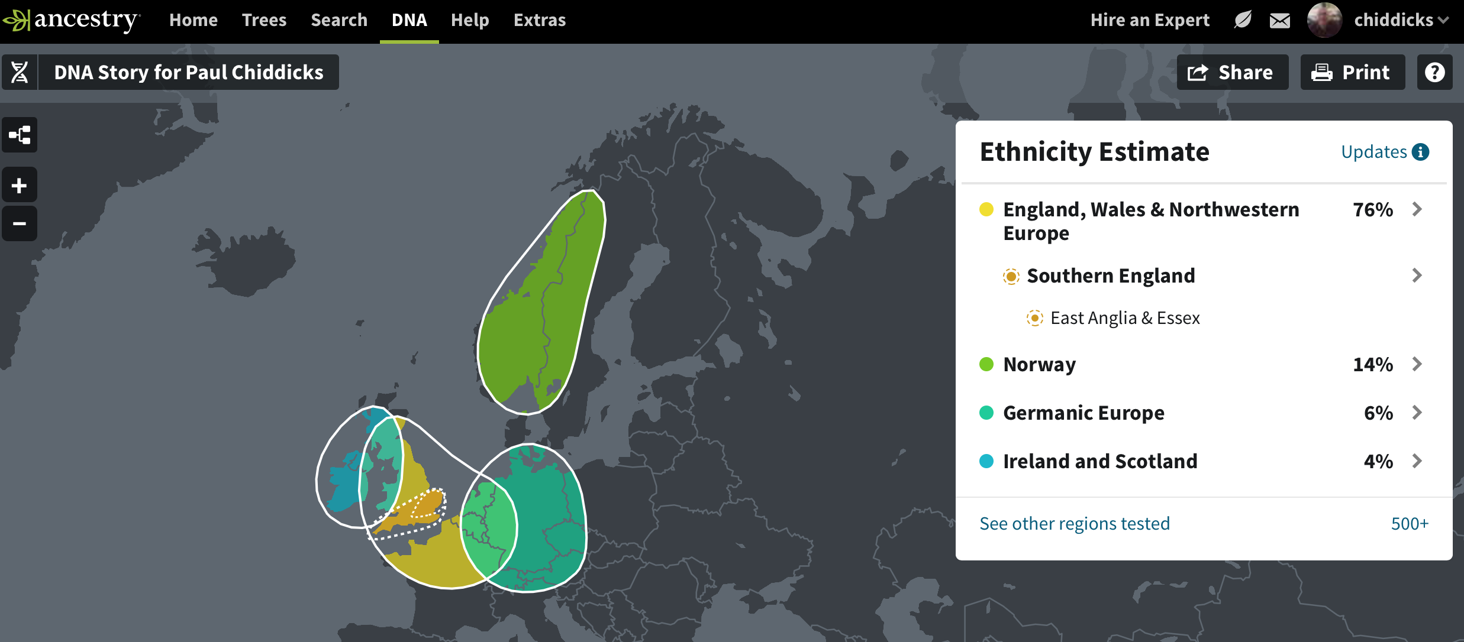Click the 6% Germanic Europe percentage

(x=1378, y=413)
